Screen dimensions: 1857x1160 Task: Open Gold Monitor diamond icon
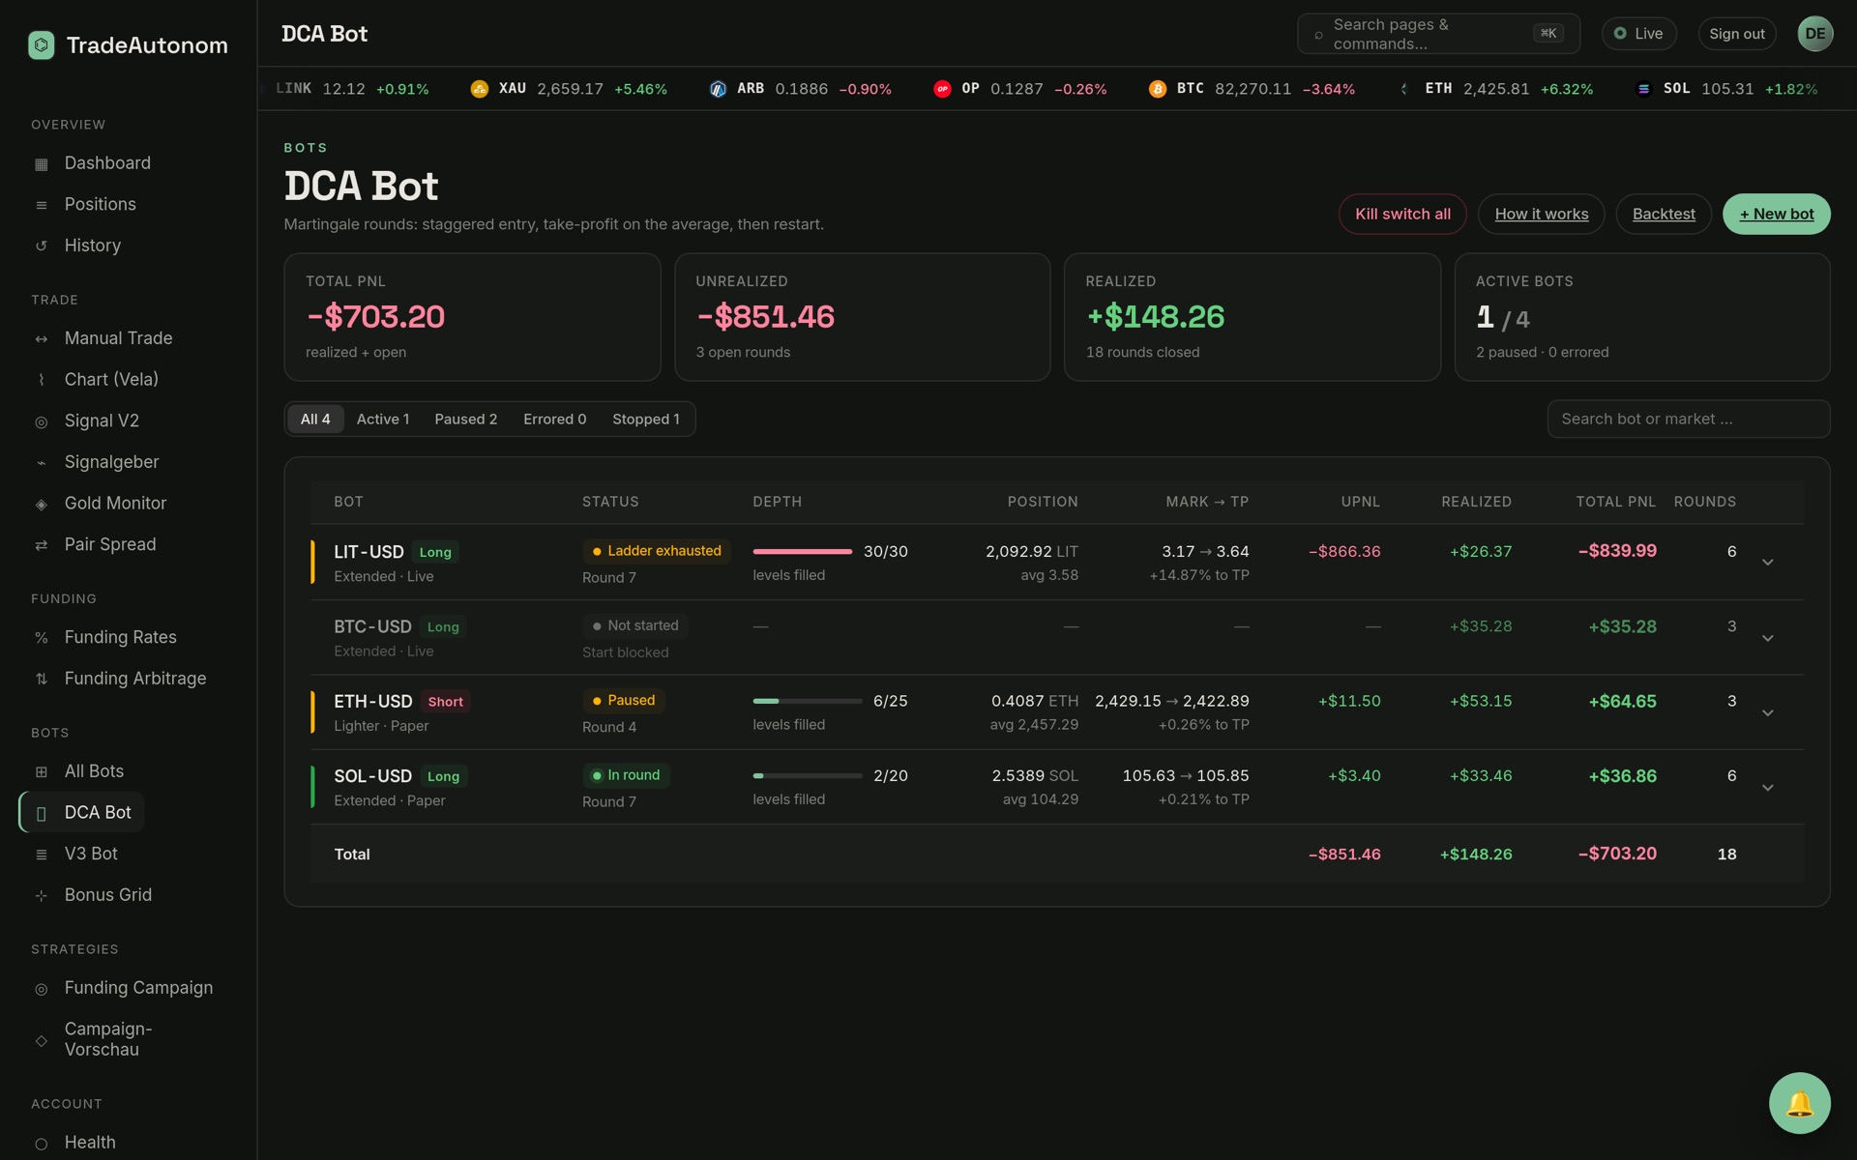click(41, 504)
